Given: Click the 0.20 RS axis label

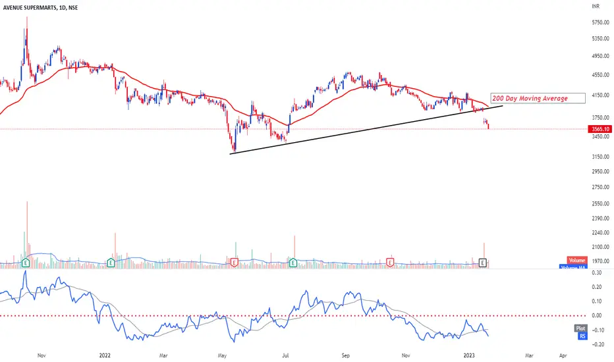Looking at the screenshot, I should tap(597, 287).
